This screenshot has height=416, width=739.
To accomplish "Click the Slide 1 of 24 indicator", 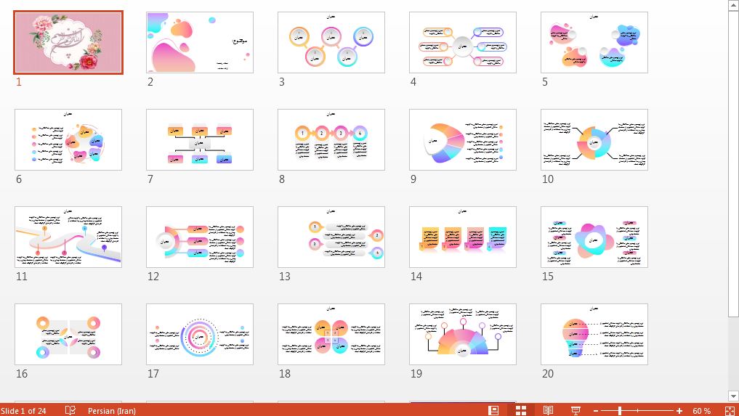I will click(x=23, y=411).
